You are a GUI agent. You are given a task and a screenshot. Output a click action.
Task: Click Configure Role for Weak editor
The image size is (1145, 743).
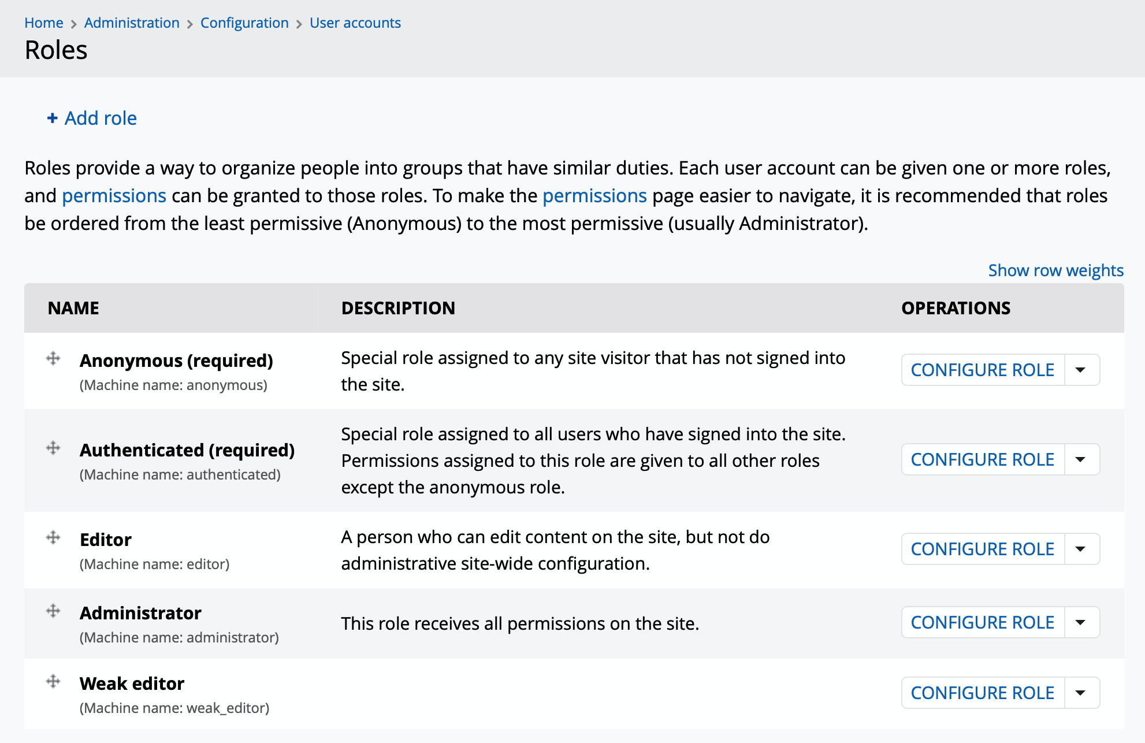pyautogui.click(x=982, y=693)
